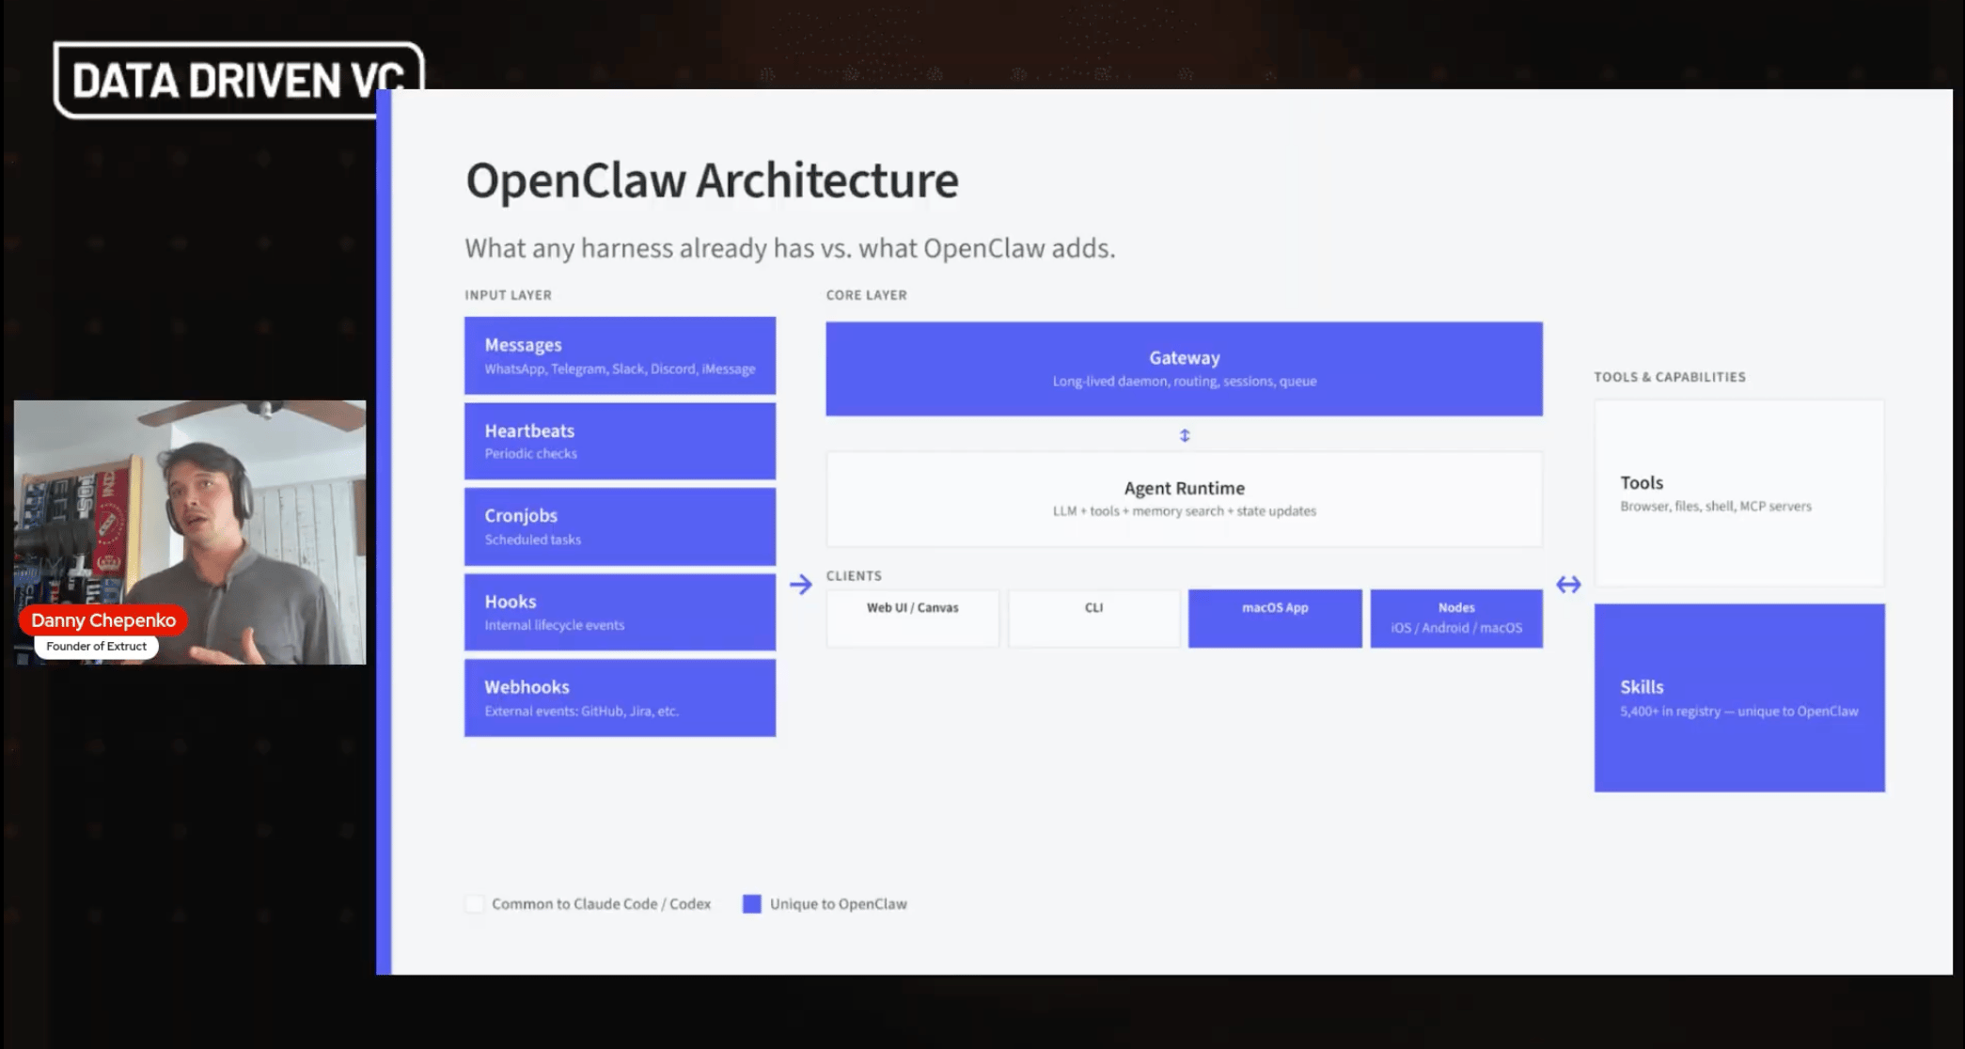Select the Heartbeats periodic checks block
Viewport: 1965px width, 1049px height.
point(620,441)
